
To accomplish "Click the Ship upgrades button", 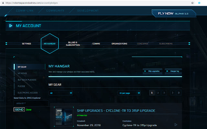I will pyautogui.click(x=152, y=71).
